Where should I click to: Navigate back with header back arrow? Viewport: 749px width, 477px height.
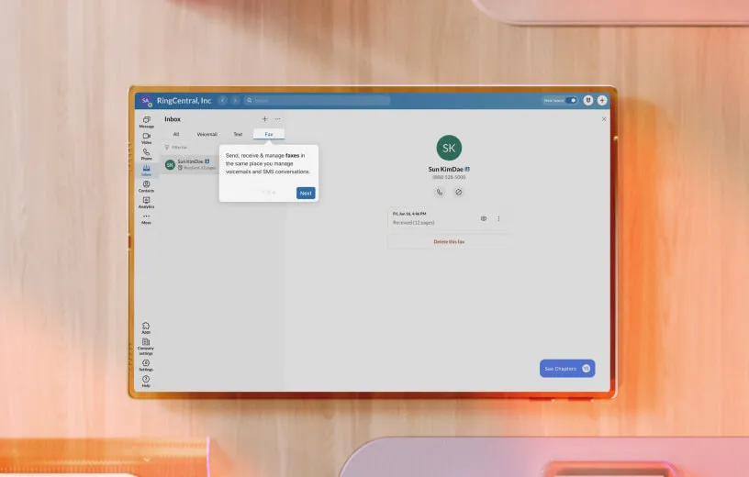pyautogui.click(x=223, y=100)
